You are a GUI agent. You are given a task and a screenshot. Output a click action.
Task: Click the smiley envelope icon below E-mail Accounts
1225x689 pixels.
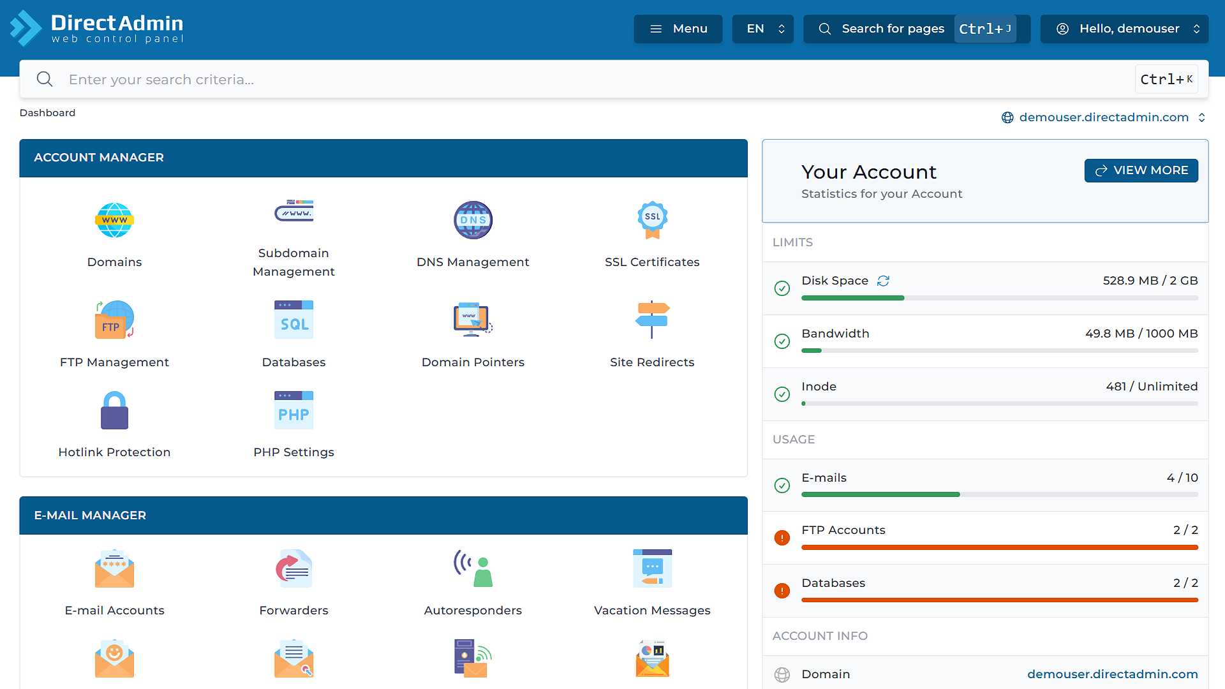click(x=114, y=658)
